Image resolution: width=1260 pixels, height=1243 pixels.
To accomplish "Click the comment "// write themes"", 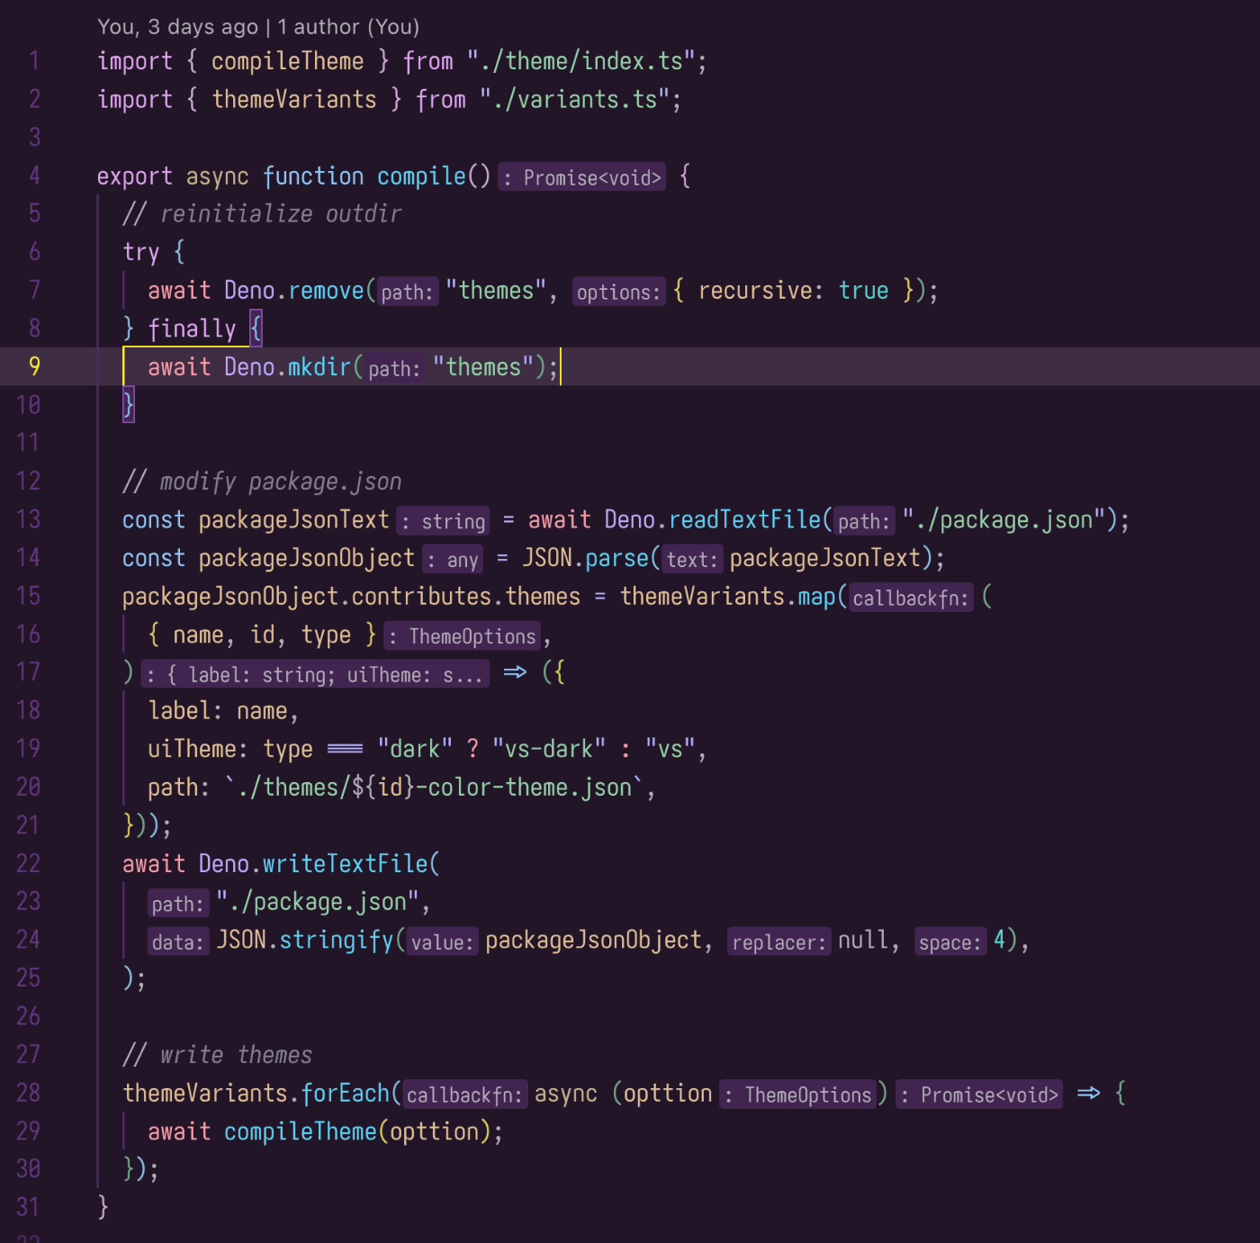I will coord(217,1055).
